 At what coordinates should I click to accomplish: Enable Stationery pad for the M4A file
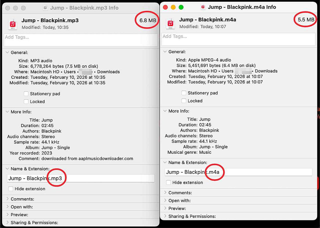[184, 93]
